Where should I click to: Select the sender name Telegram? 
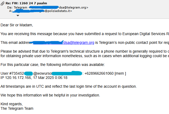coord(20,7)
